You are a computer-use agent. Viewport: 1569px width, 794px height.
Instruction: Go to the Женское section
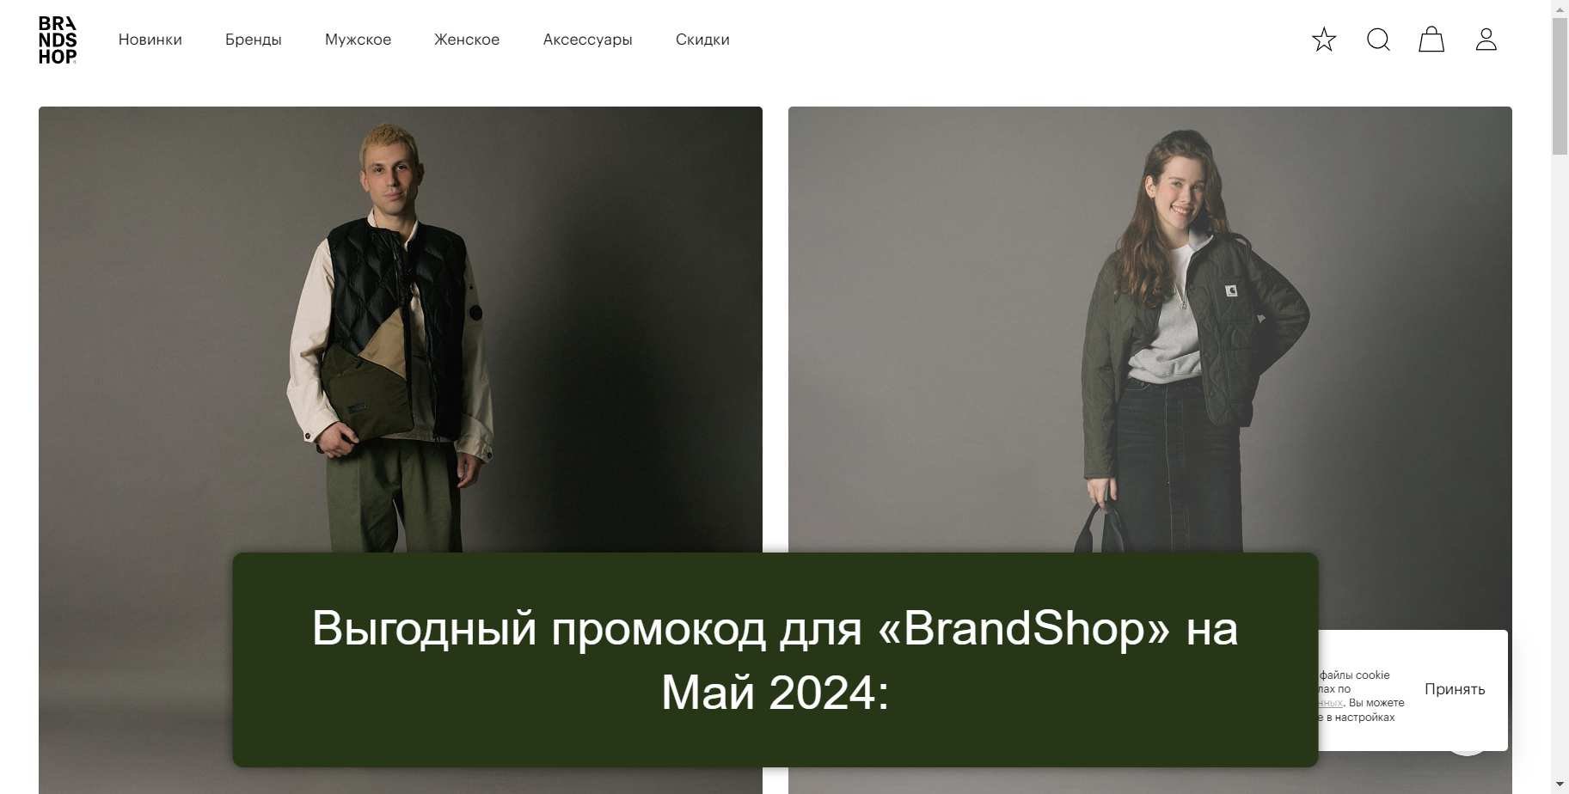467,40
